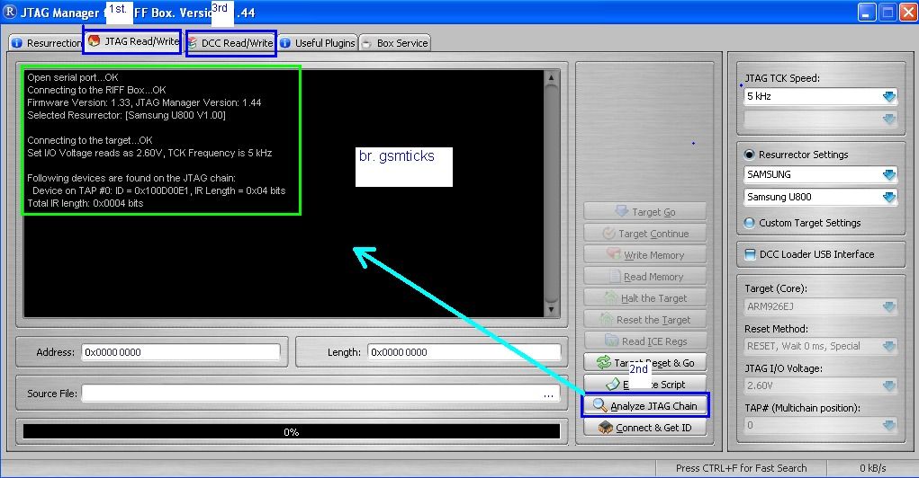The height and width of the screenshot is (478, 919).
Task: Click the Resurrection tab info icon
Action: tap(17, 43)
